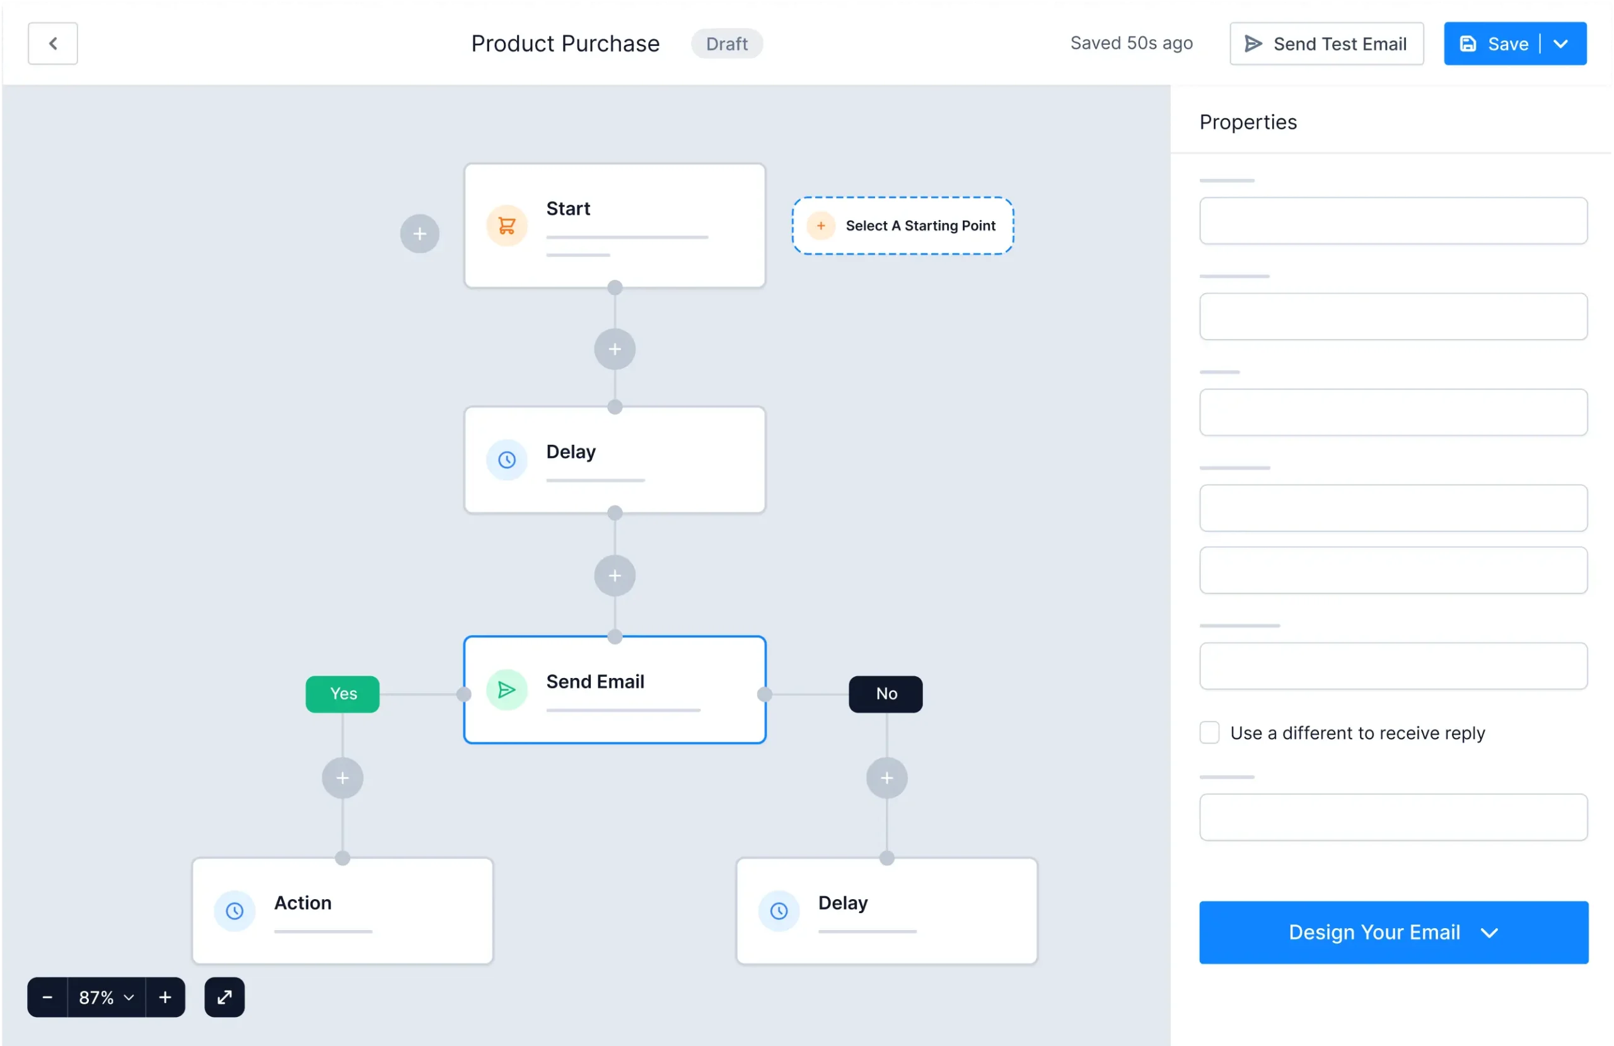This screenshot has width=1614, height=1046.
Task: Add step under the Yes branch
Action: coord(342,778)
